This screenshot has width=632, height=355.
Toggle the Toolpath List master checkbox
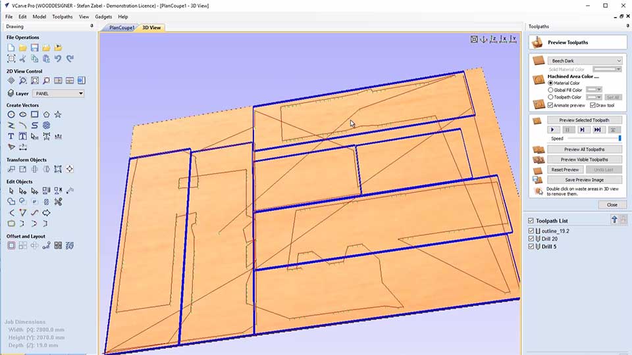pyautogui.click(x=531, y=221)
